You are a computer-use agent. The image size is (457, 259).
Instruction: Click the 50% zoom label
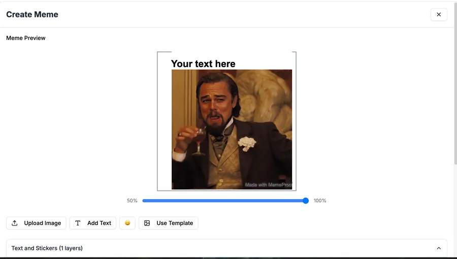[132, 201]
